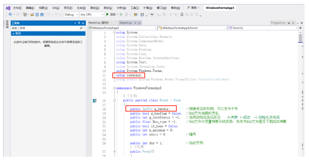Open the 工具(T) menu
Screen dimensions: 309x162
[134, 8]
